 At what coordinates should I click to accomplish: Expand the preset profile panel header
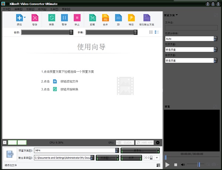tap(171, 15)
